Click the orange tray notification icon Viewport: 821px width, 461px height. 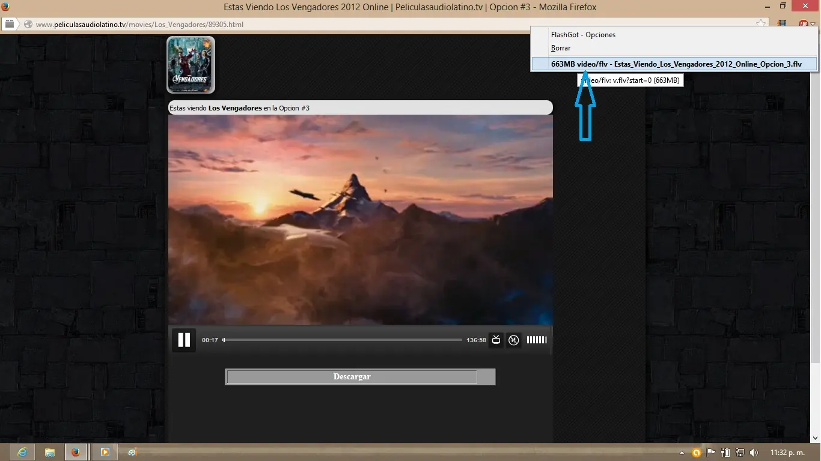coord(697,453)
